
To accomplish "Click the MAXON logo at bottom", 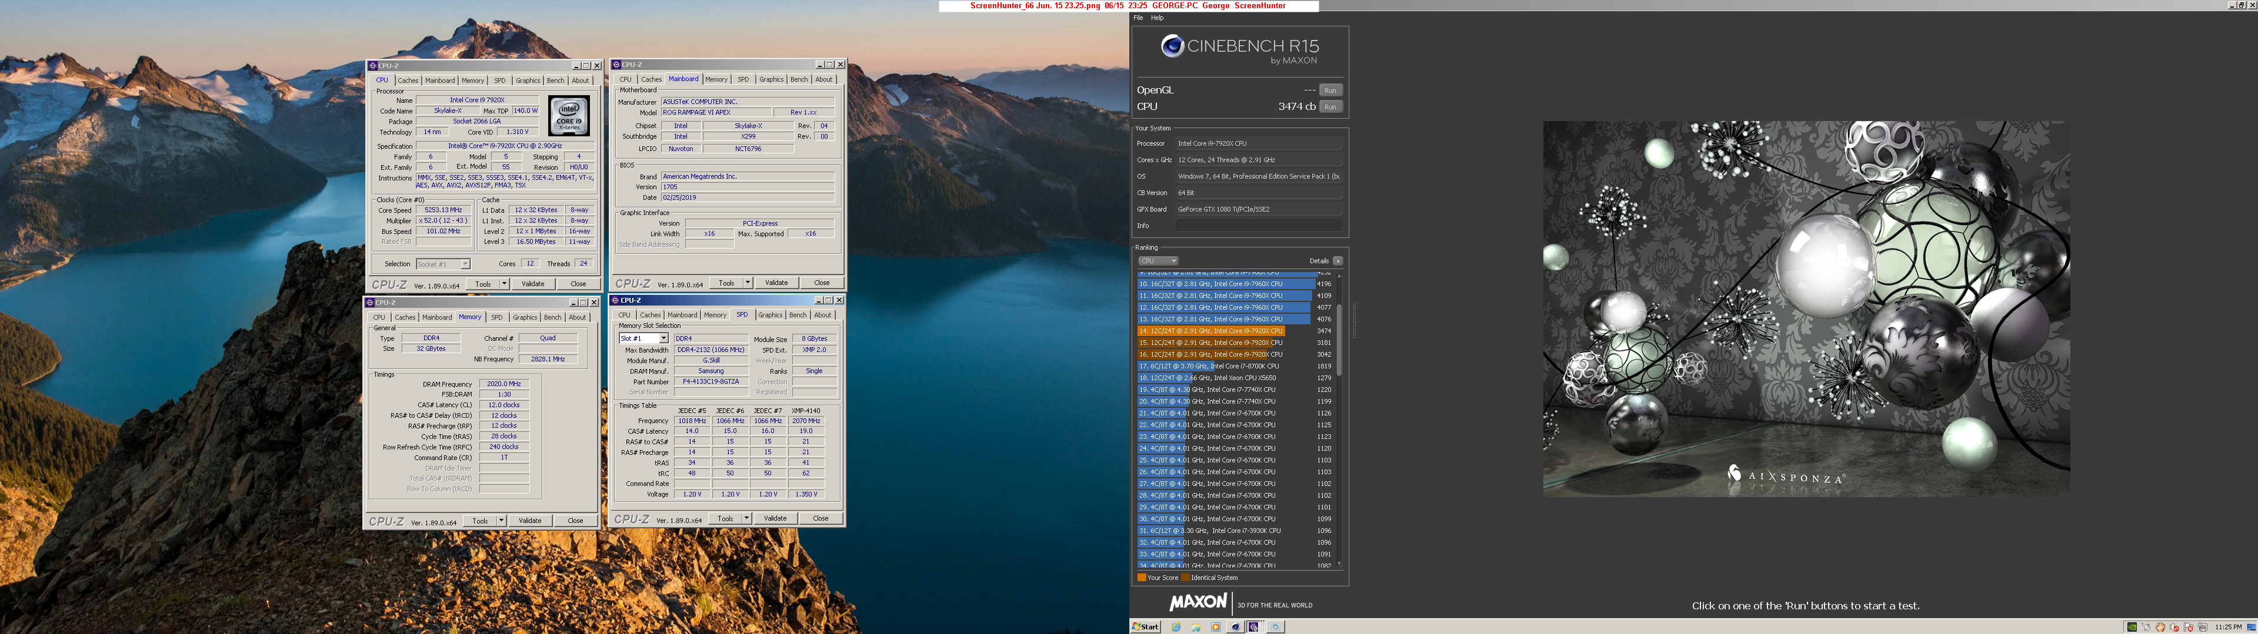I will coord(1198,602).
